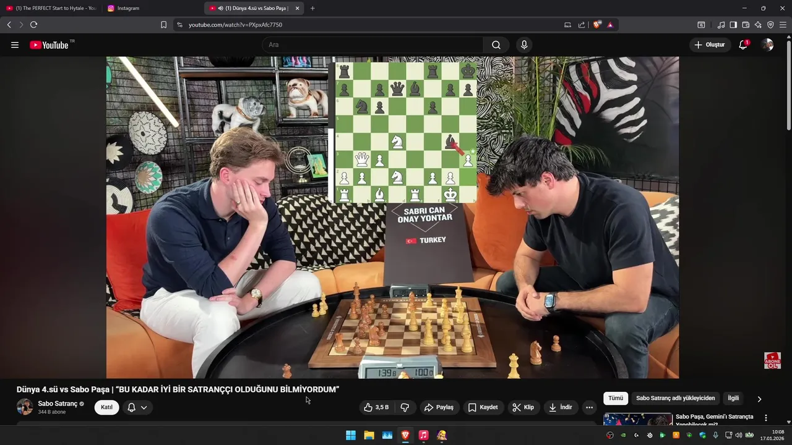Open the YouTube guide hamburger menu
The image size is (792, 445).
(x=15, y=45)
